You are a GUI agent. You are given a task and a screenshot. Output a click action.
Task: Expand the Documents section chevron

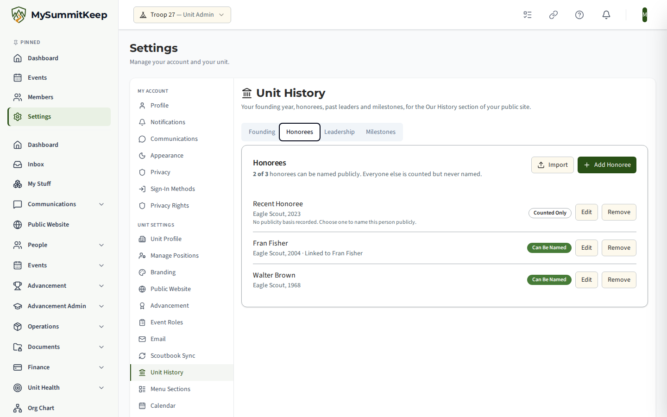pyautogui.click(x=101, y=347)
